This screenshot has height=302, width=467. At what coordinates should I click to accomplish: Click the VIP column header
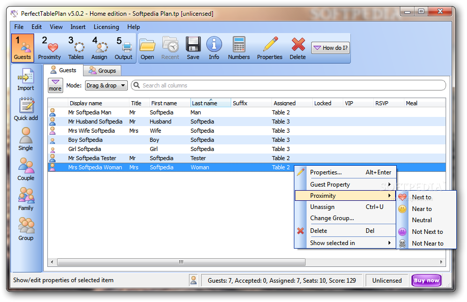click(x=358, y=103)
